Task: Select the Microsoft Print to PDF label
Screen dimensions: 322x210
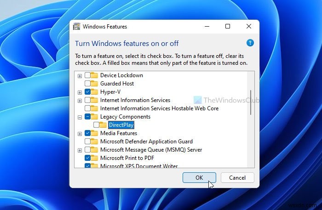Action: (127, 158)
